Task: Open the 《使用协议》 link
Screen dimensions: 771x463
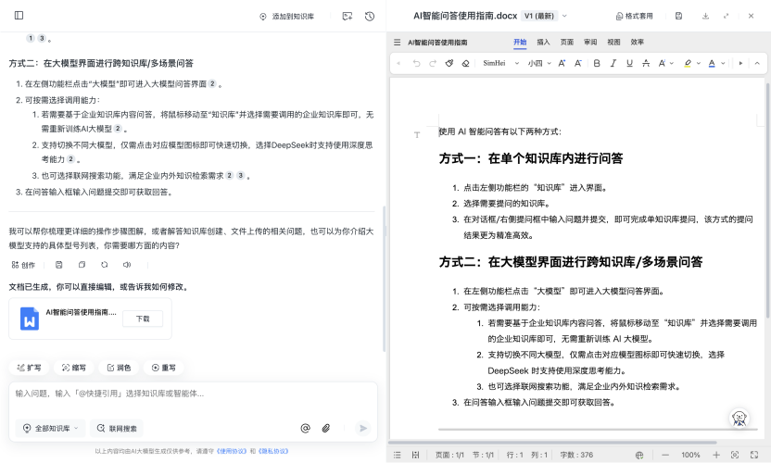Action: tap(231, 451)
